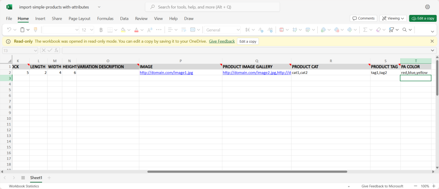439x189 pixels.
Task: Switch to the Formulas tab
Action: (105, 18)
